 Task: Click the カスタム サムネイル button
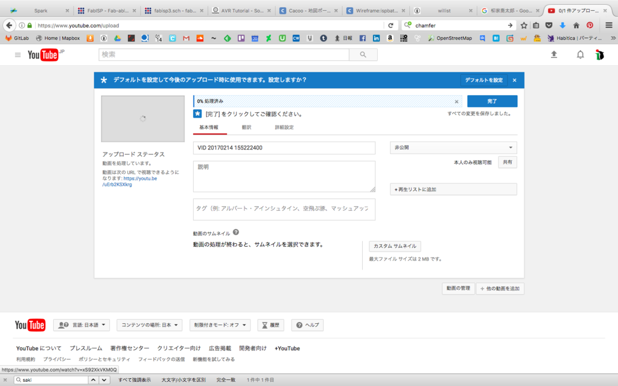(x=395, y=246)
